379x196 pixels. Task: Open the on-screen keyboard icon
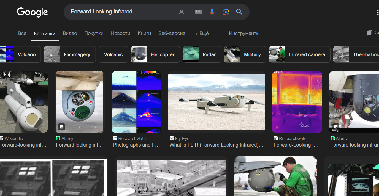198,12
